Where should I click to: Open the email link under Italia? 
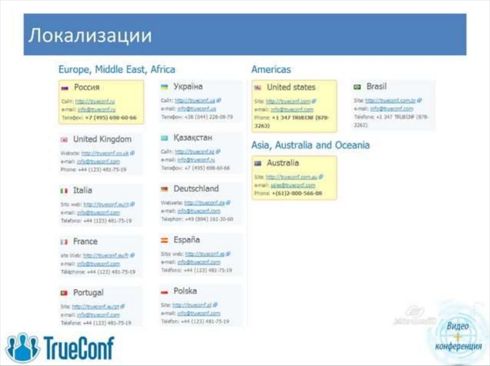[99, 213]
